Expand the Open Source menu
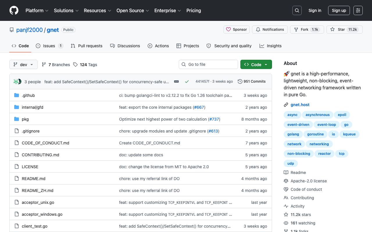Viewport: 372px width, 232px height. 133,10
